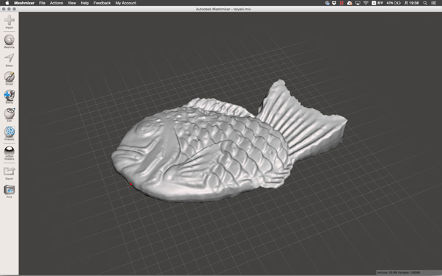Image resolution: width=442 pixels, height=276 pixels.
Task: Click the Print icon
Action: click(10, 190)
